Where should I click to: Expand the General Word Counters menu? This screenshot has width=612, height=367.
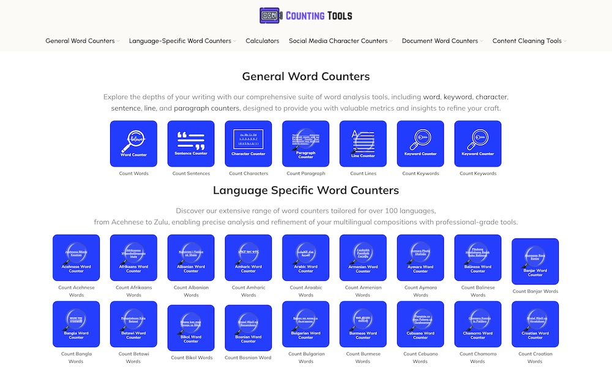pos(82,41)
